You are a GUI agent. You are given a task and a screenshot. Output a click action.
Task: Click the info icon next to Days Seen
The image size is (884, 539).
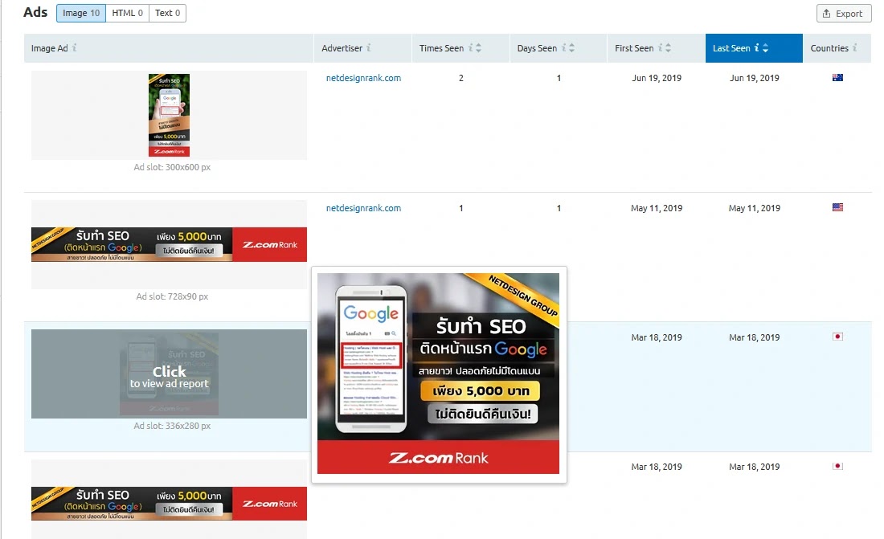pos(564,48)
